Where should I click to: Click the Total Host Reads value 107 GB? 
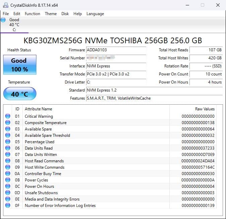pos(206,50)
